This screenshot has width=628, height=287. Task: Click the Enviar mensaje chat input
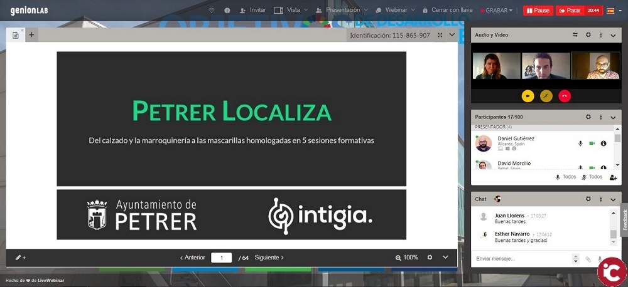[520, 258]
